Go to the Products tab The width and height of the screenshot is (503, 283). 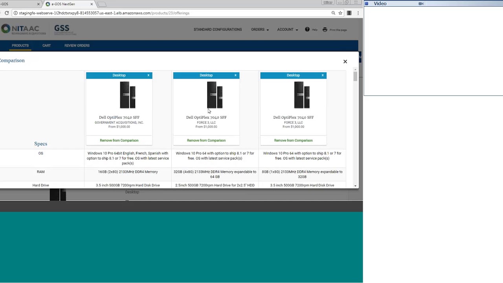(20, 46)
